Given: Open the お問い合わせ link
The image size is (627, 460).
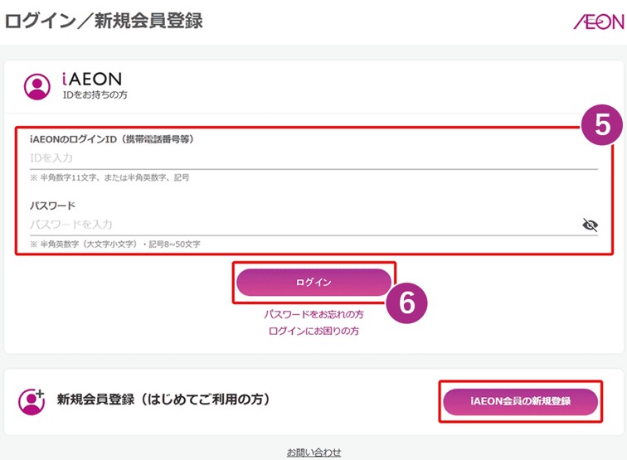Looking at the screenshot, I should 313,453.
